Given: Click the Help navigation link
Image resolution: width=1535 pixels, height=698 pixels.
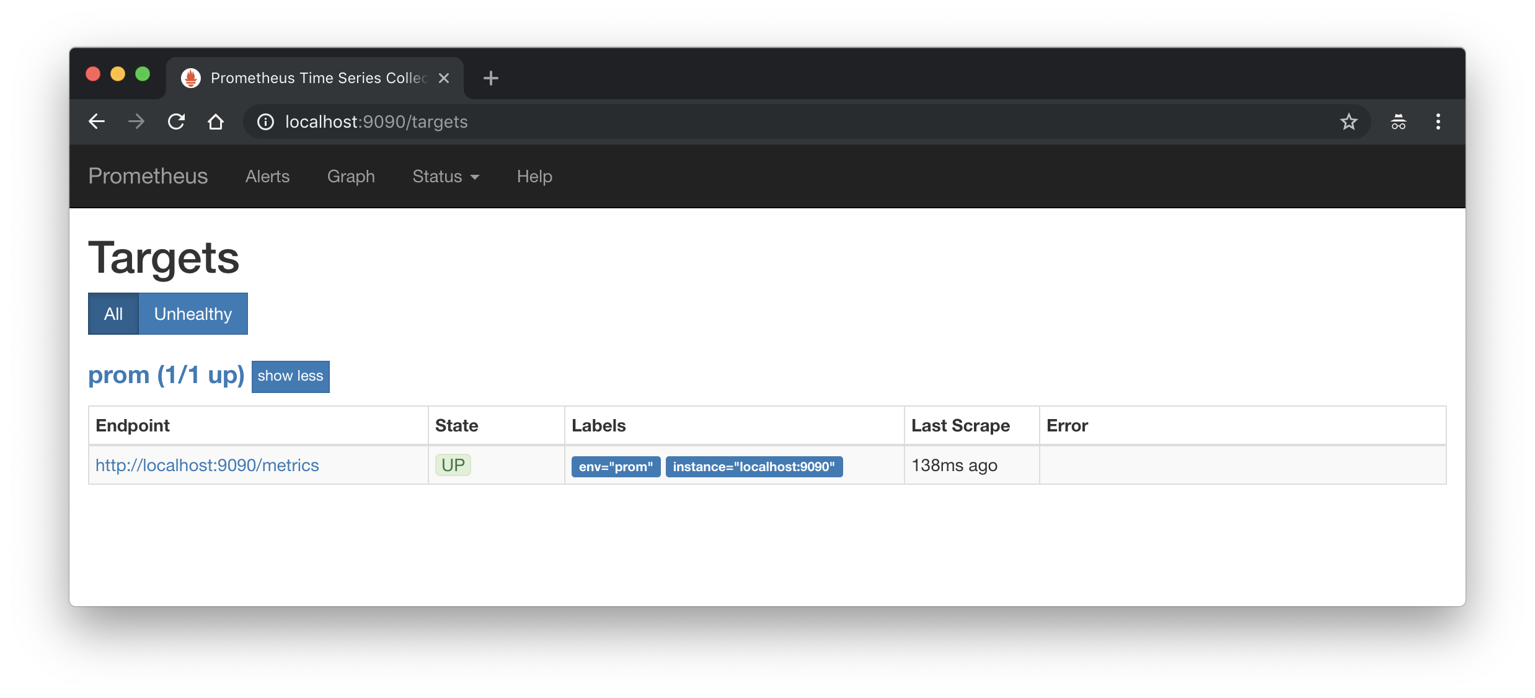Looking at the screenshot, I should tap(534, 176).
